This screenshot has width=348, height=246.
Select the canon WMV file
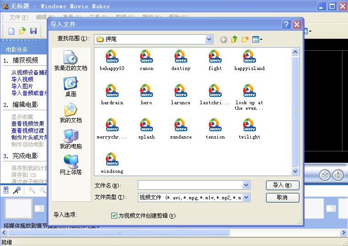[147, 60]
